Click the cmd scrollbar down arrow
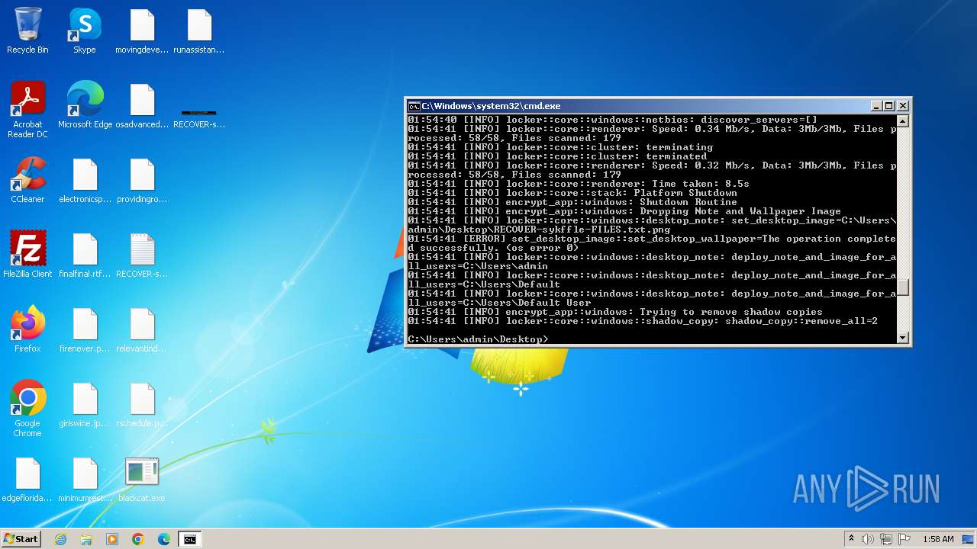977x549 pixels. click(x=903, y=338)
